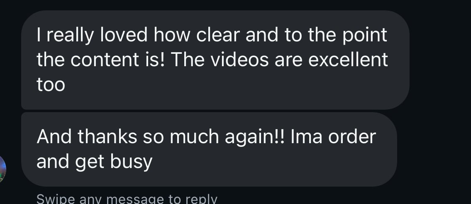Click the word 'thanks' in second bubble
This screenshot has height=204, width=471.
[107, 137]
